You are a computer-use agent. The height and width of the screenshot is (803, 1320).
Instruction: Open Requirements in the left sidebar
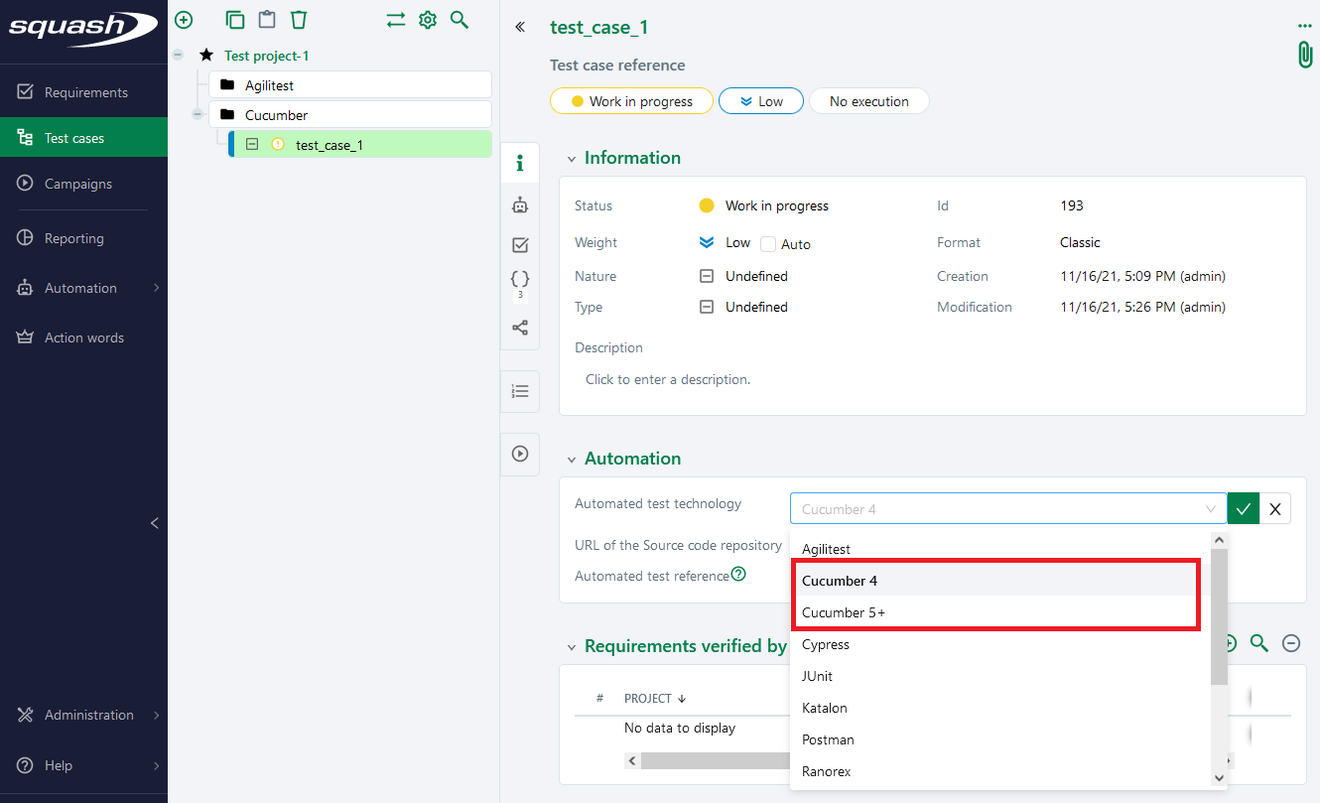click(85, 92)
